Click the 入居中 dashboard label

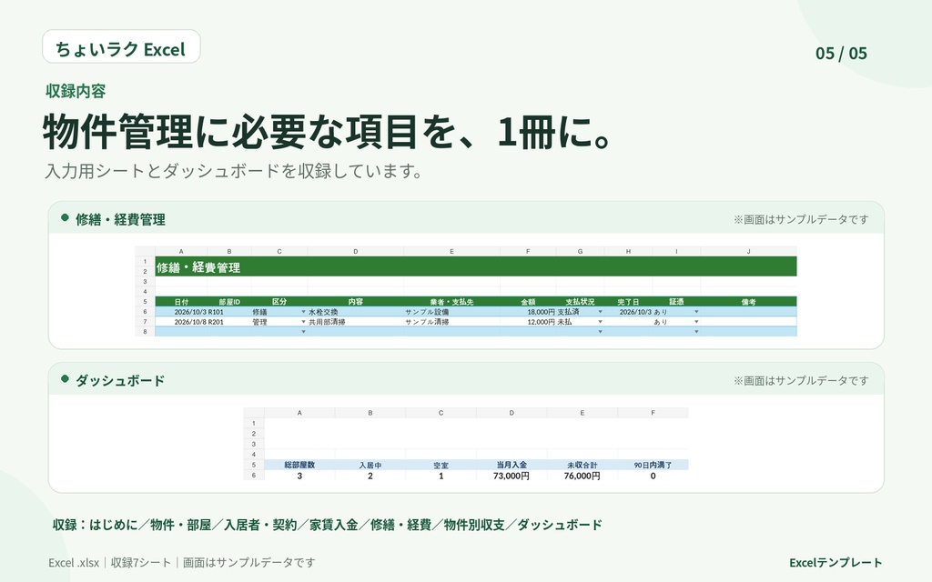click(x=370, y=465)
